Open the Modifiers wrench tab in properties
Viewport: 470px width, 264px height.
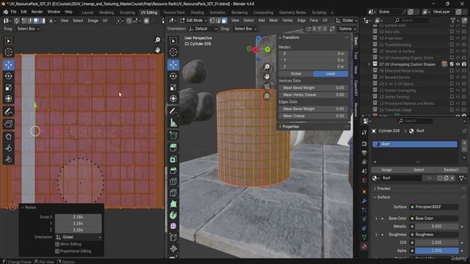coord(364,201)
